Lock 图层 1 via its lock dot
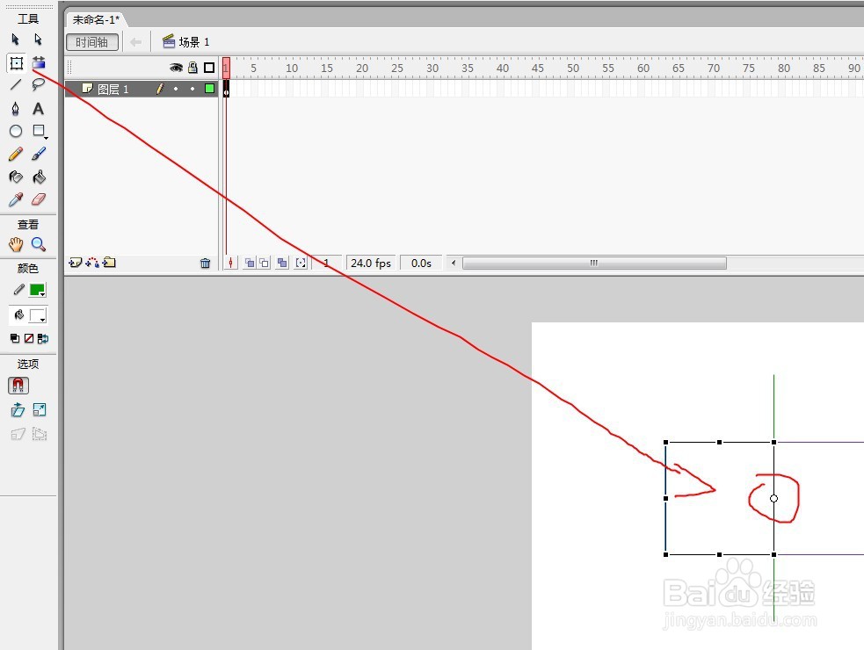This screenshot has width=864, height=650. click(x=192, y=89)
